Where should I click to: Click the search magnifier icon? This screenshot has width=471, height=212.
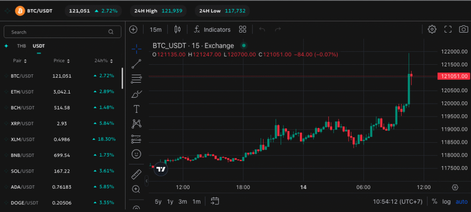pos(111,32)
